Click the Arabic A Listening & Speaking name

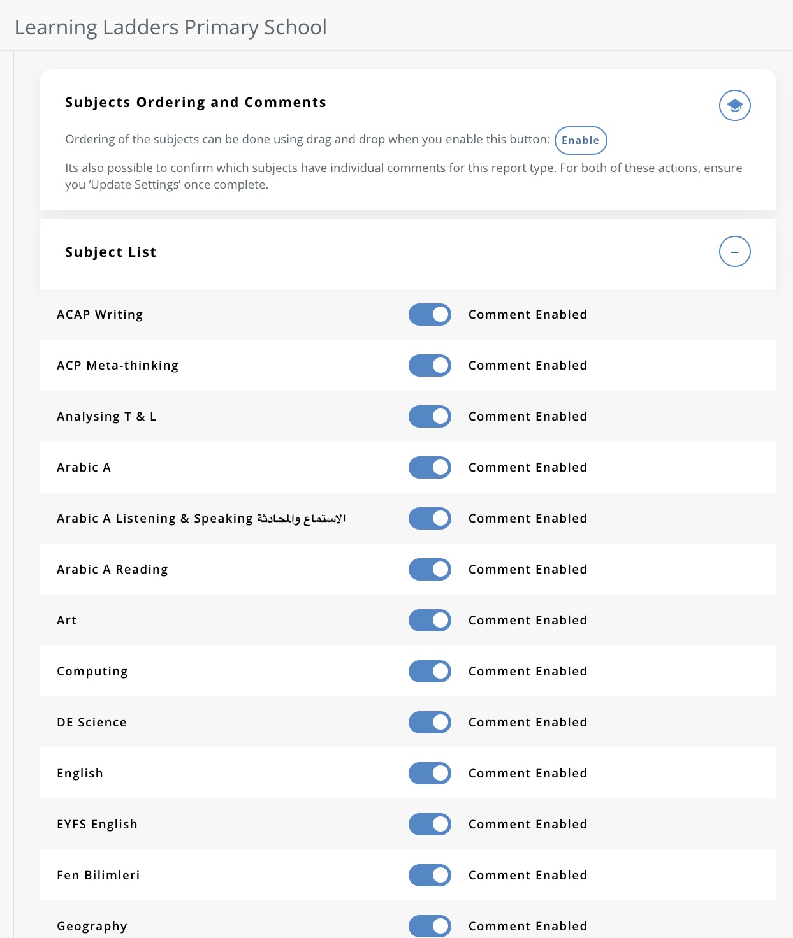(x=201, y=519)
